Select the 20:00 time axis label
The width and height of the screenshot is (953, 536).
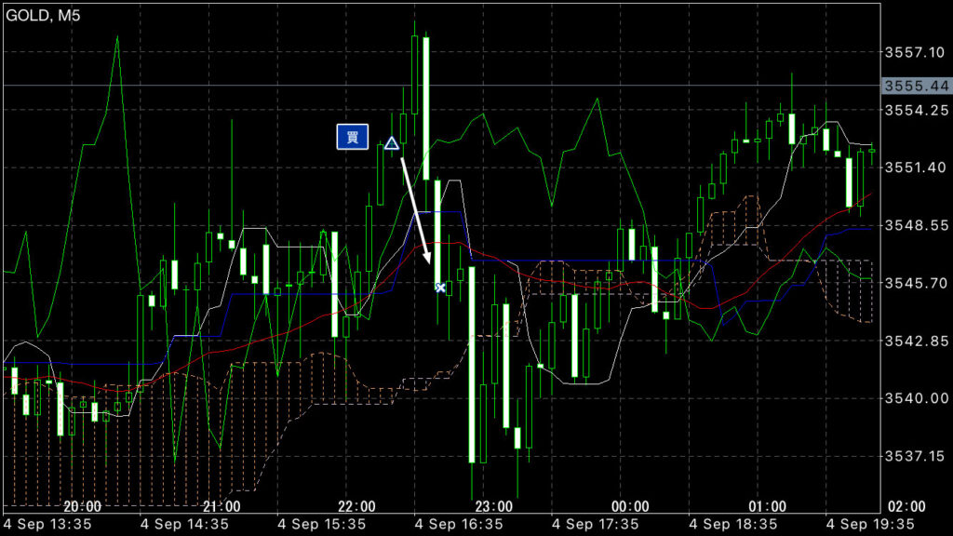84,506
